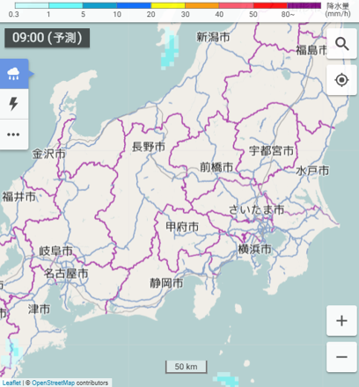Zoom out with the minus button
Viewport: 359px width, 387px height.
pos(341,357)
